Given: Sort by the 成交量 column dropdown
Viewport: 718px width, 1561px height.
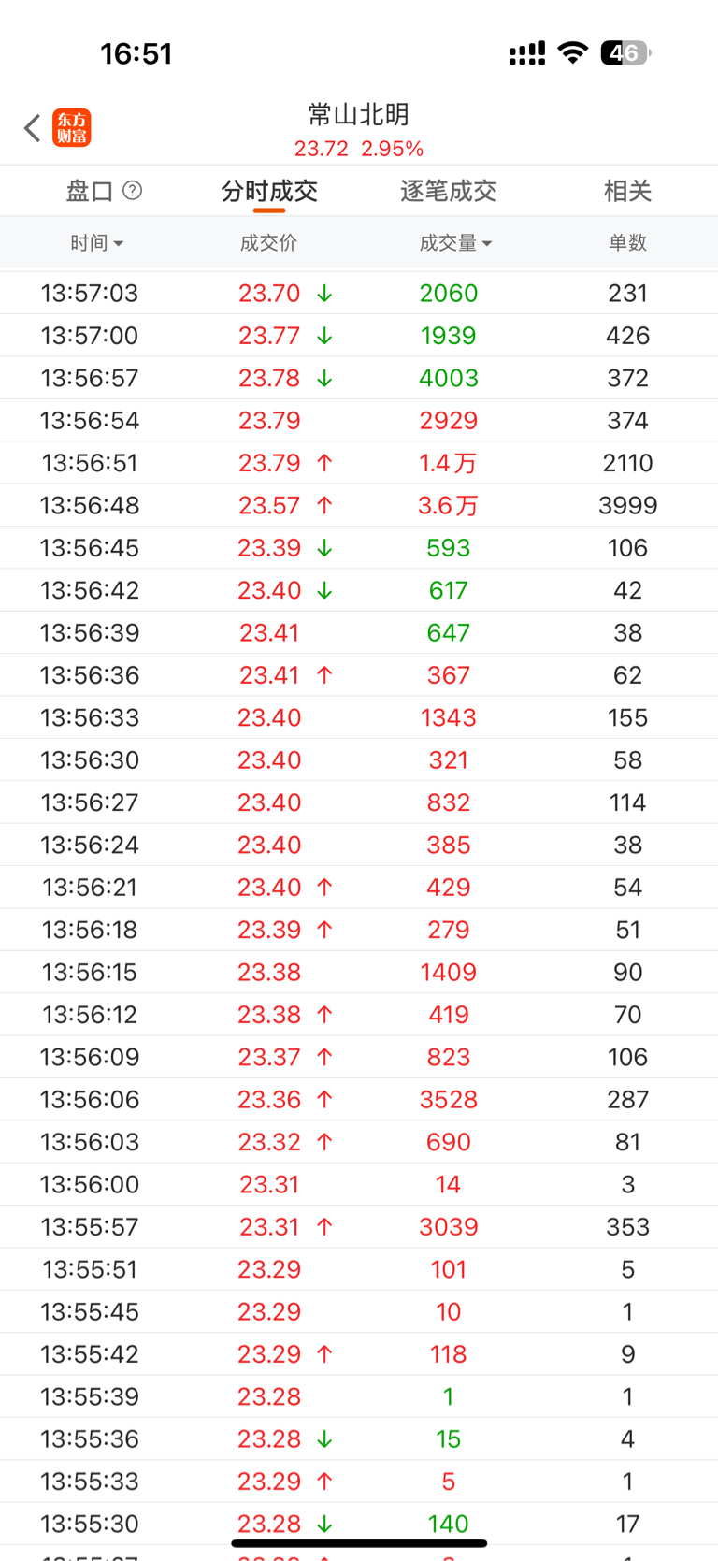Looking at the screenshot, I should click(x=455, y=243).
